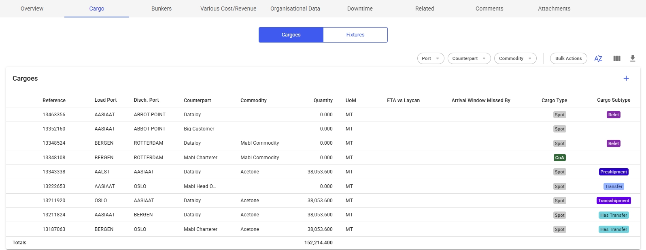646x250 pixels.
Task: Click the Transshipment subtype badge
Action: (613, 201)
